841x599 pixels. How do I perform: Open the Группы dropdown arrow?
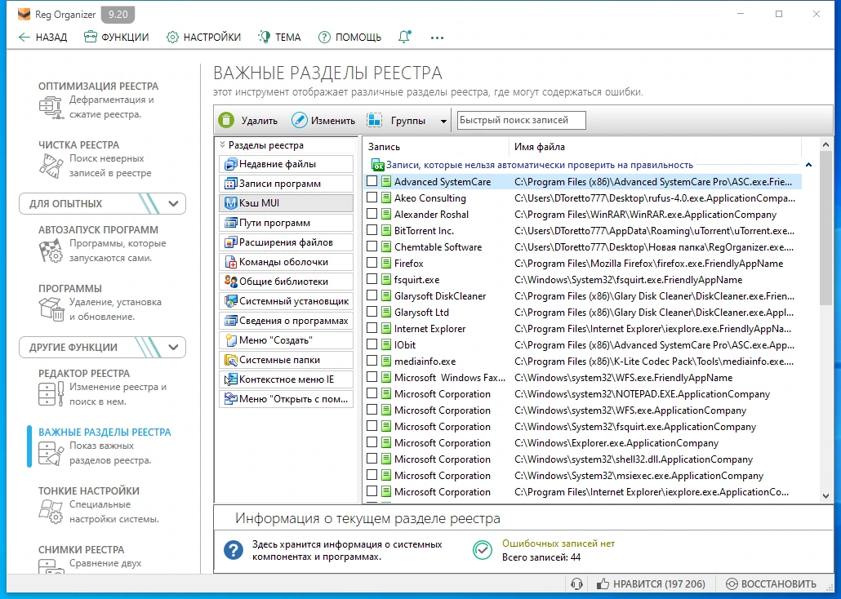(x=443, y=122)
